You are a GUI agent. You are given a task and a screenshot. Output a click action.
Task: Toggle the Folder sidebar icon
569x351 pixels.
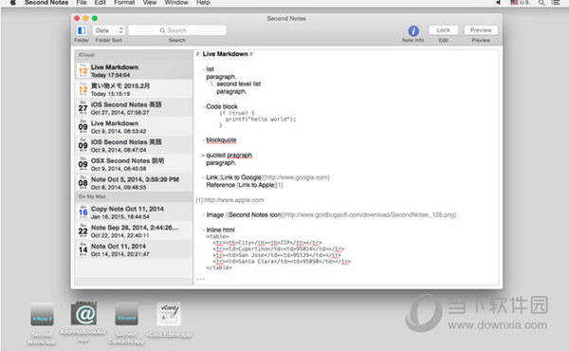(x=82, y=30)
